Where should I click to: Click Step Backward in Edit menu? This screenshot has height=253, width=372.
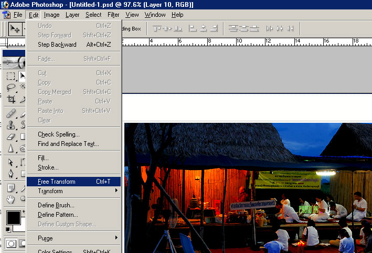point(57,45)
